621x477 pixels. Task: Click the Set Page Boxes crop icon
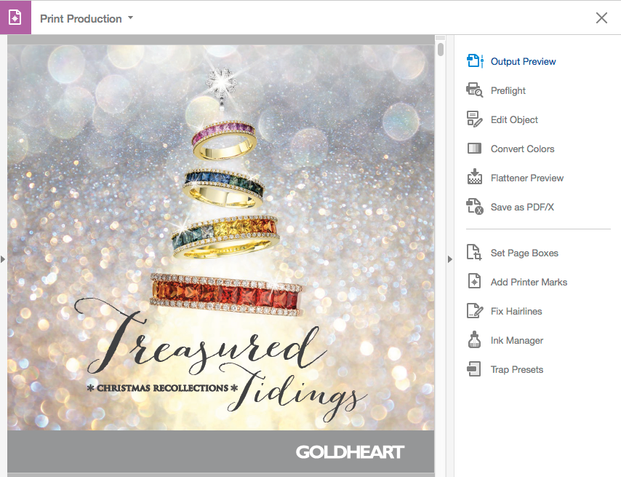click(x=474, y=253)
